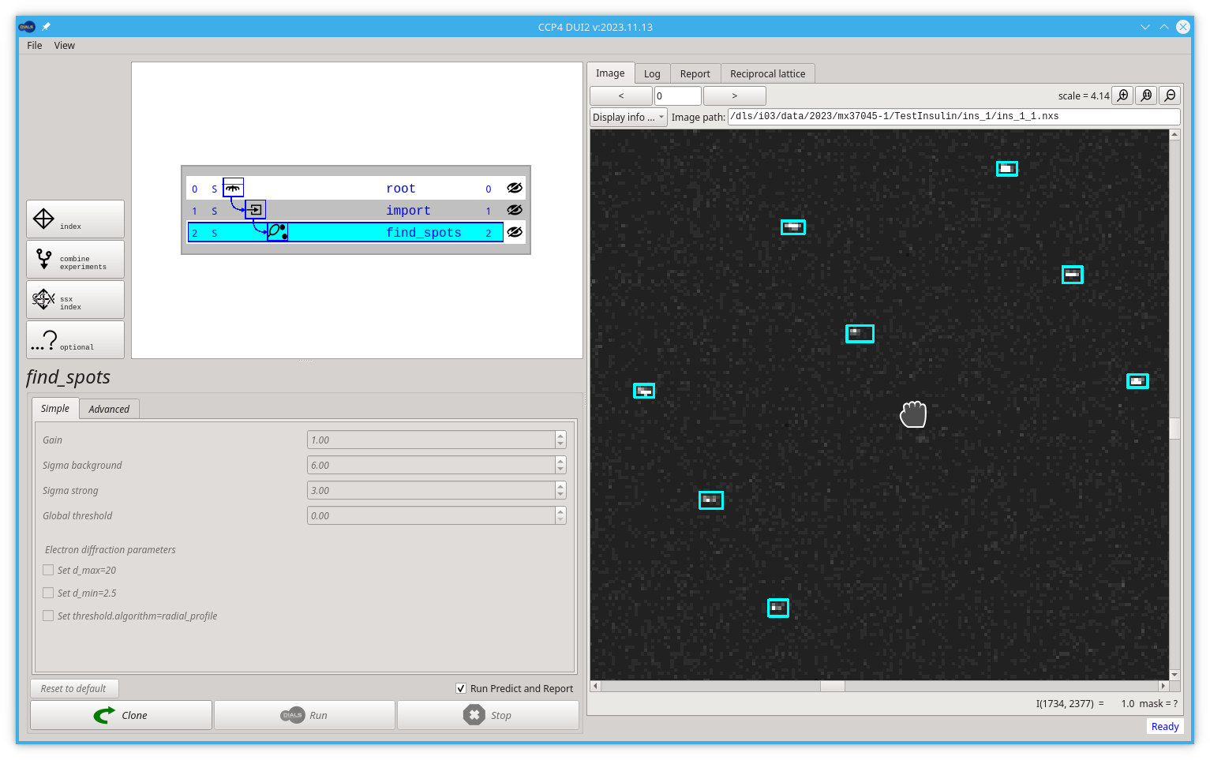1210x760 pixels.
Task: Uncheck Run Predict and Report
Action: pyautogui.click(x=461, y=688)
